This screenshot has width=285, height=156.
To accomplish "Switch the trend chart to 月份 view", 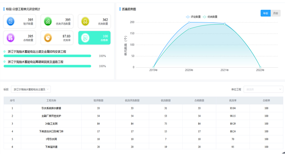I will (x=276, y=13).
